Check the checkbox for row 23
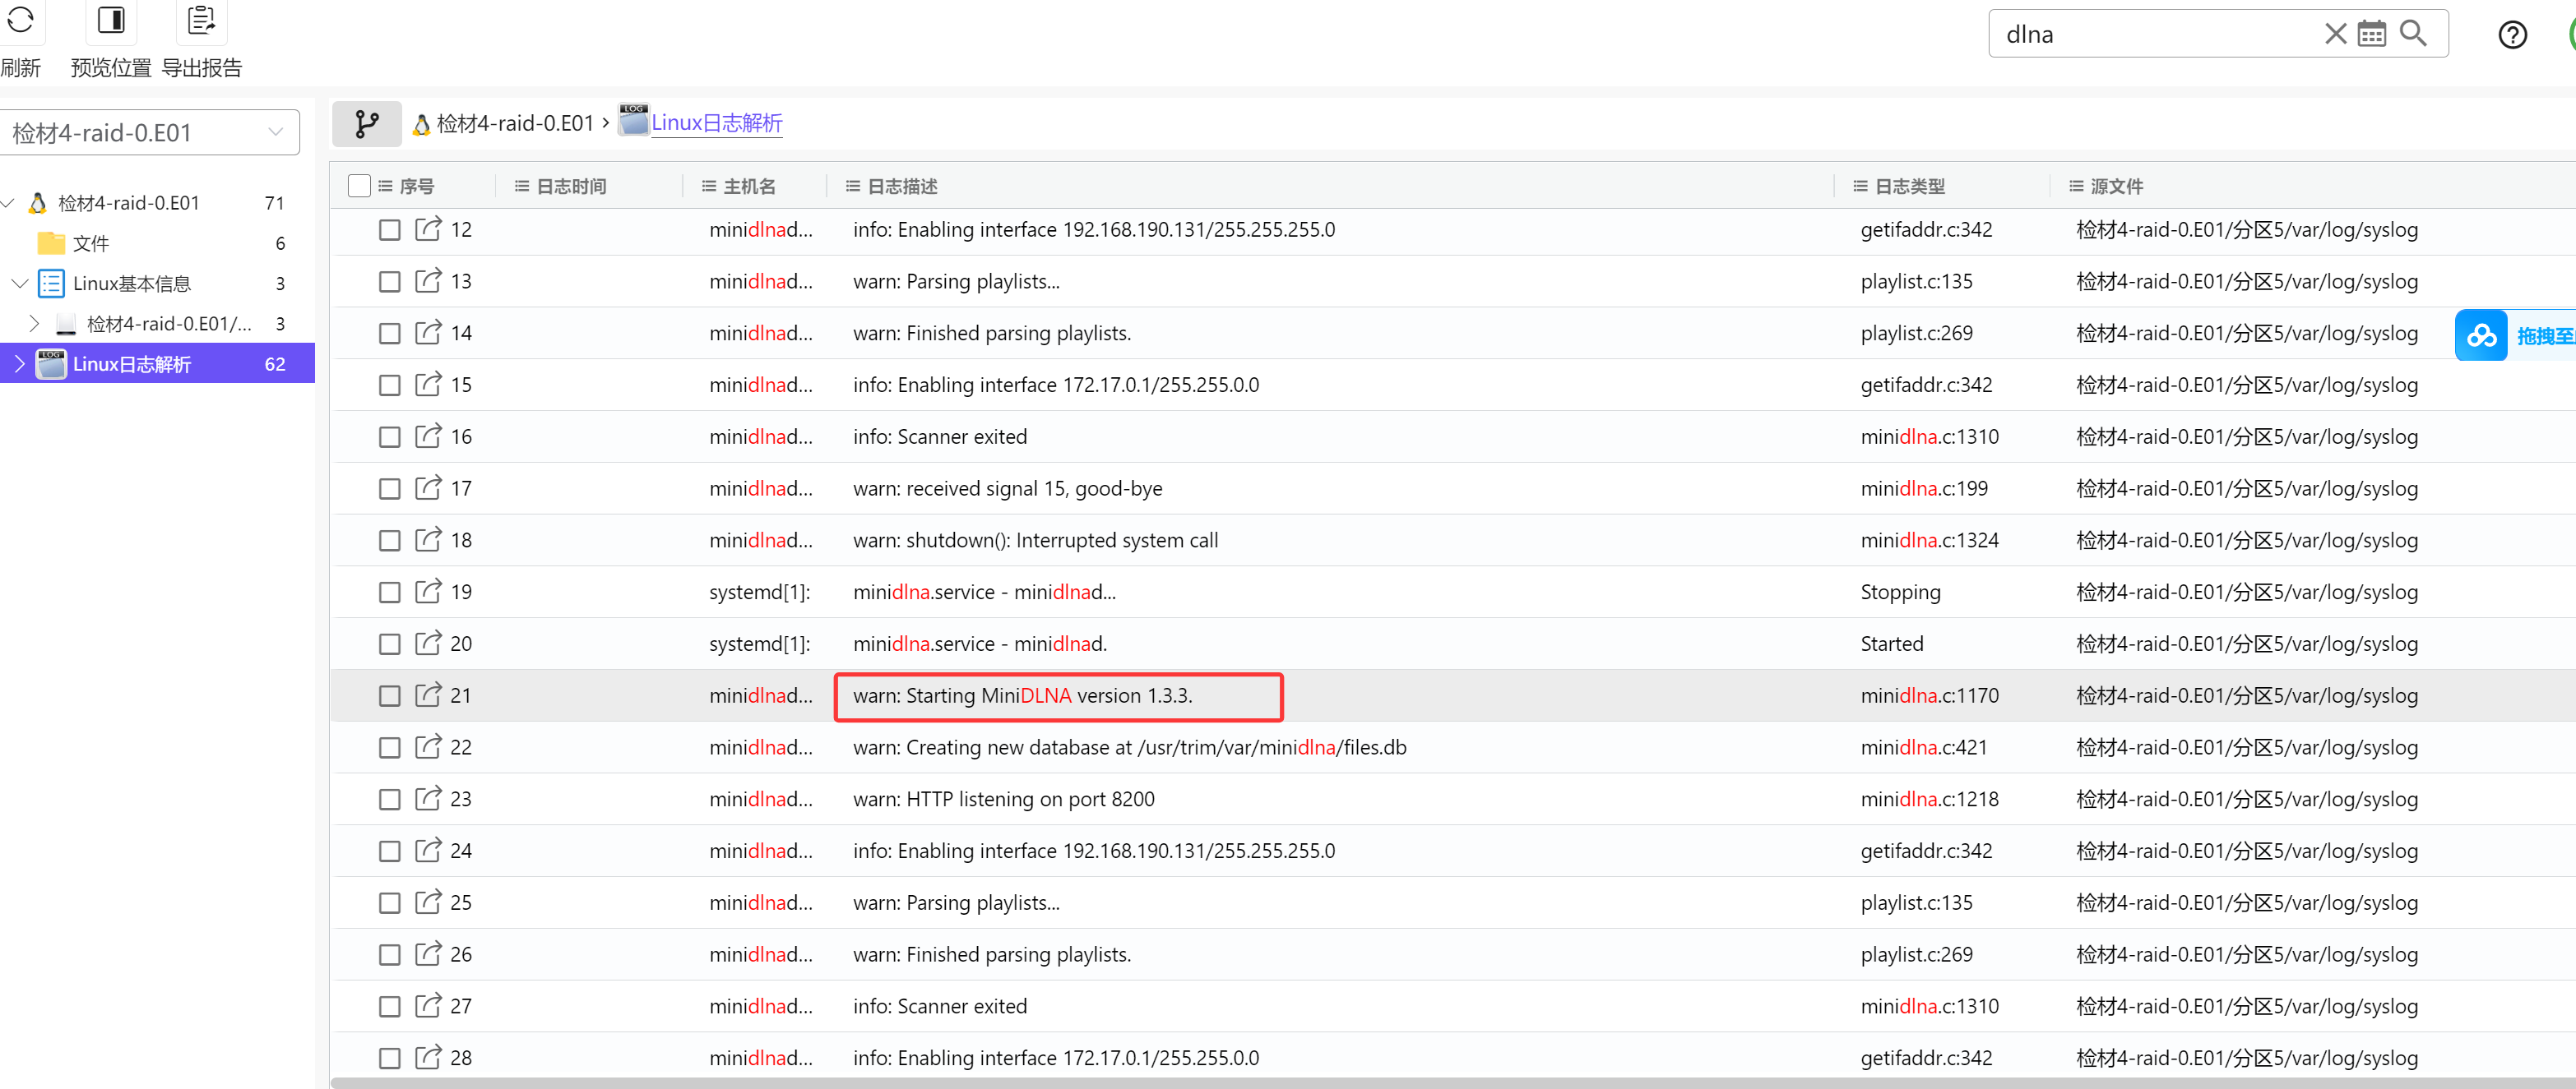The width and height of the screenshot is (2576, 1089). [x=390, y=799]
